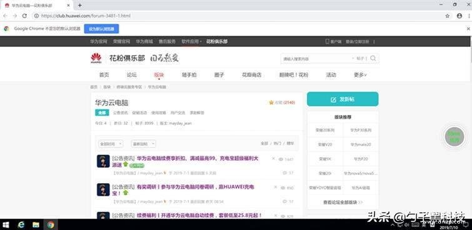
Task: Filter posts by 精华
Action: pos(290,144)
